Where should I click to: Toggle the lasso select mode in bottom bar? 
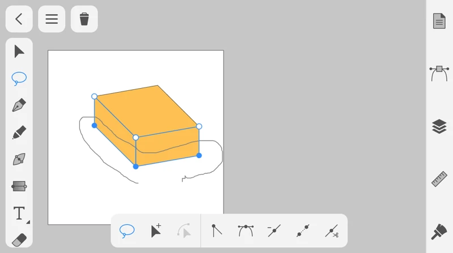coord(127,230)
